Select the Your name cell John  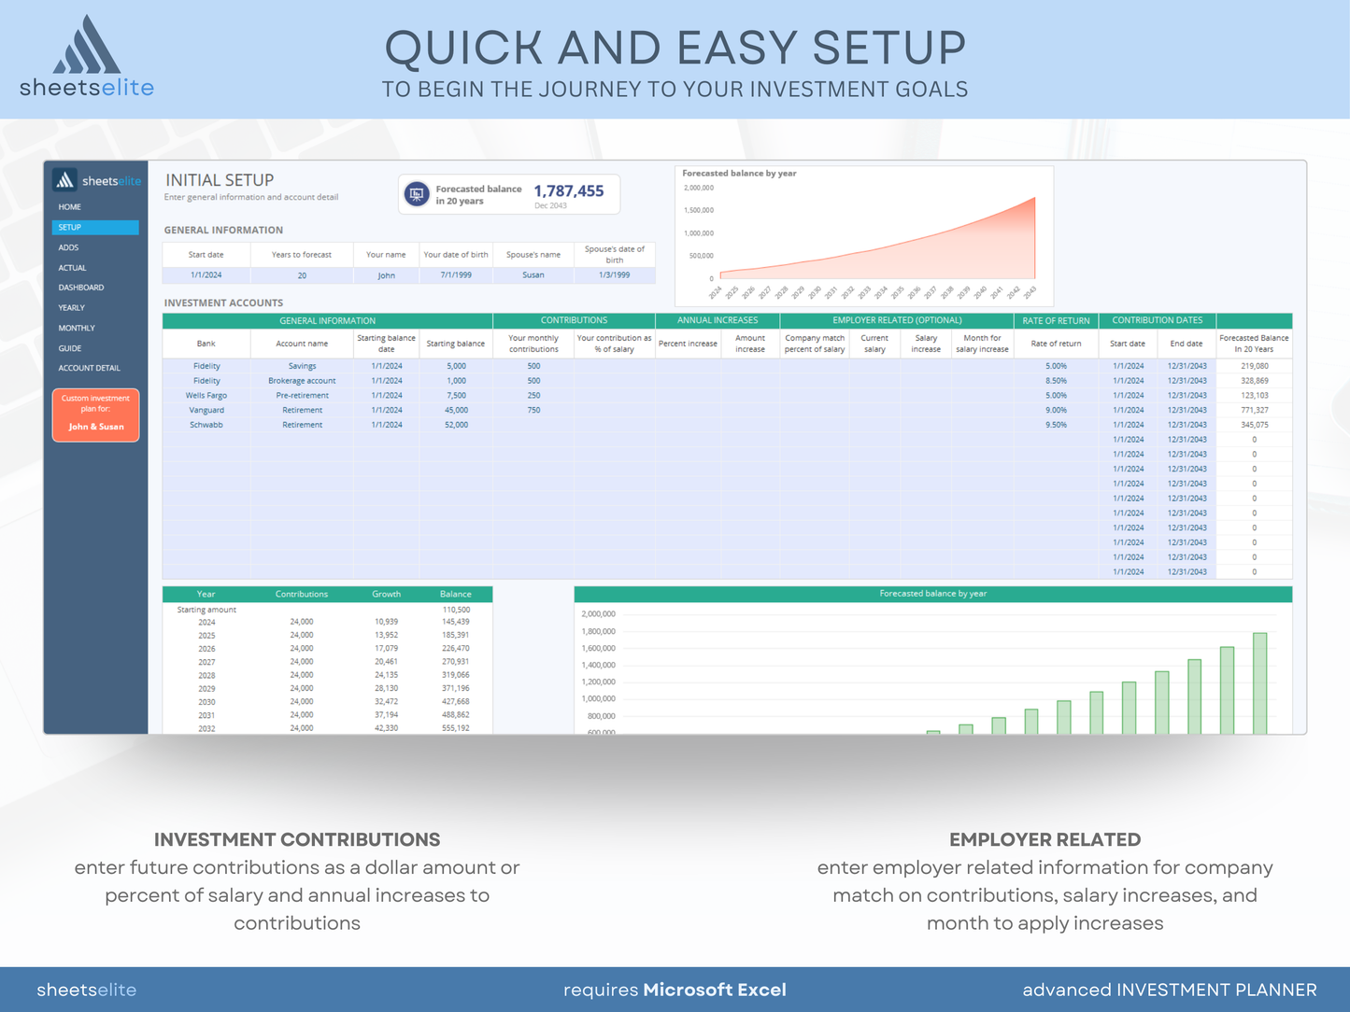pos(387,275)
